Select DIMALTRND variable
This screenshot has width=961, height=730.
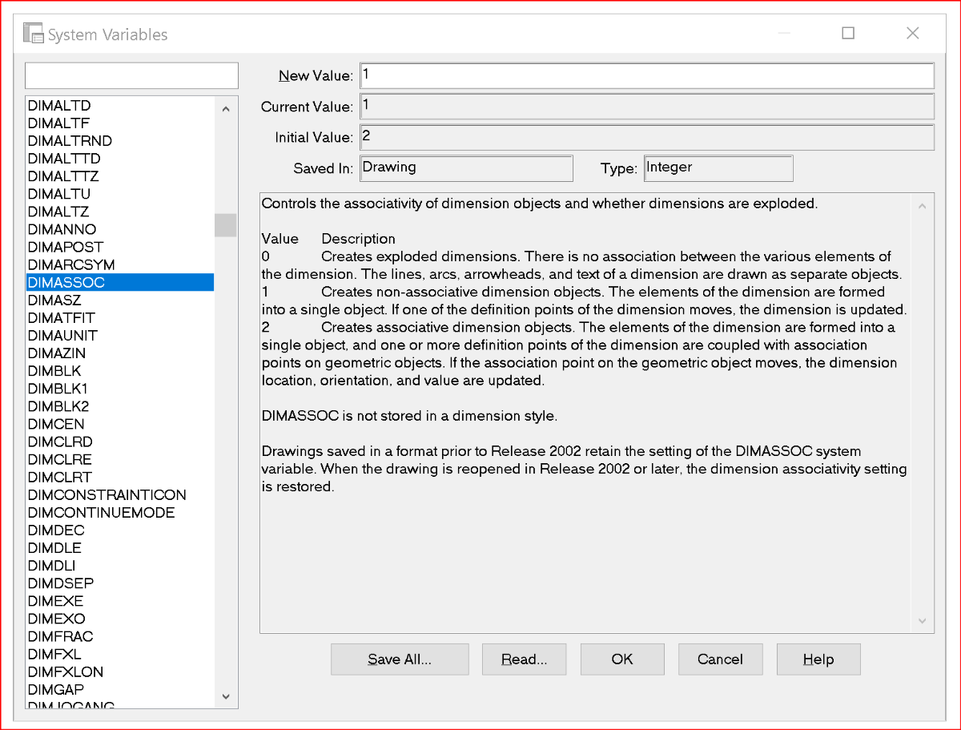pyautogui.click(x=119, y=141)
